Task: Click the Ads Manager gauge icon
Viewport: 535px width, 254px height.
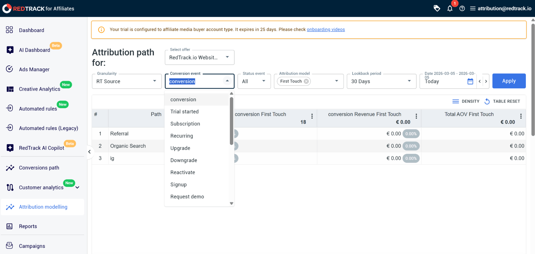Action: 9,69
